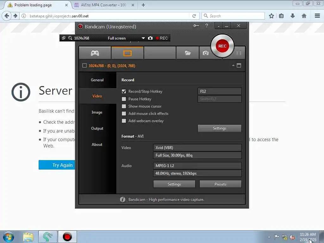The height and width of the screenshot is (243, 324).
Task: Click the address bar URL
Action: [59, 16]
